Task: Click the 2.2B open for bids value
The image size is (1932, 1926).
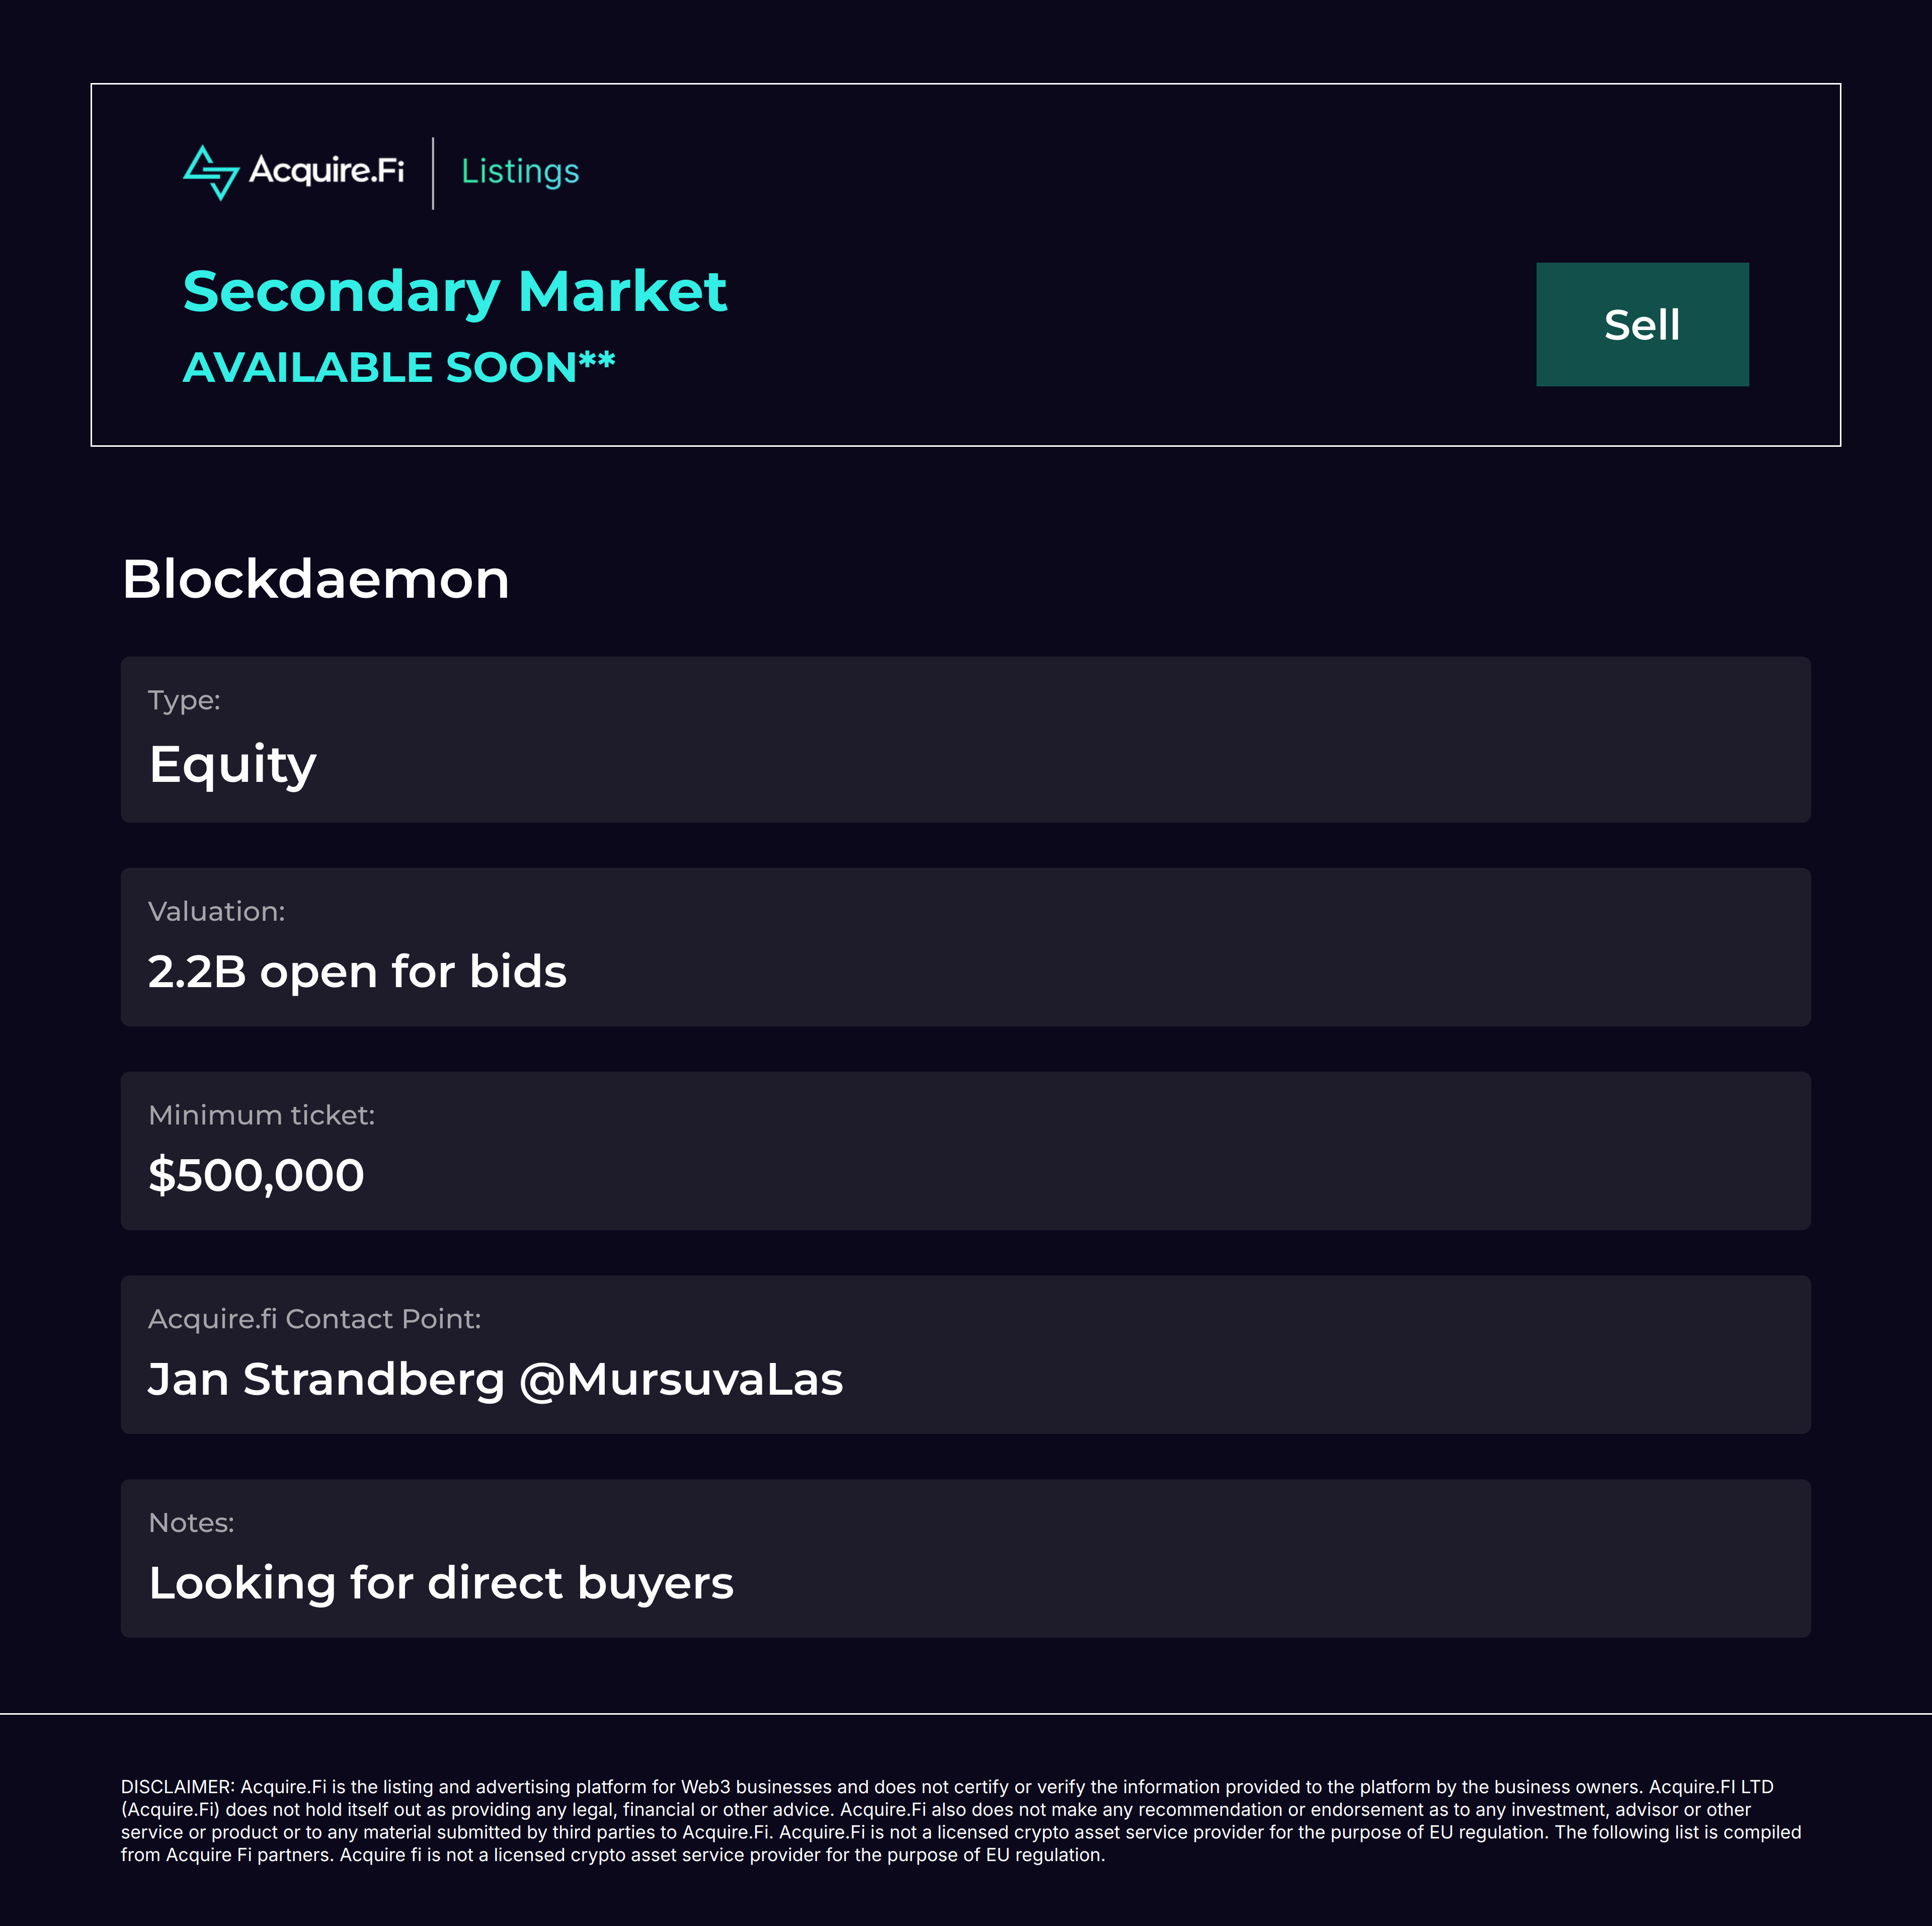Action: [357, 972]
